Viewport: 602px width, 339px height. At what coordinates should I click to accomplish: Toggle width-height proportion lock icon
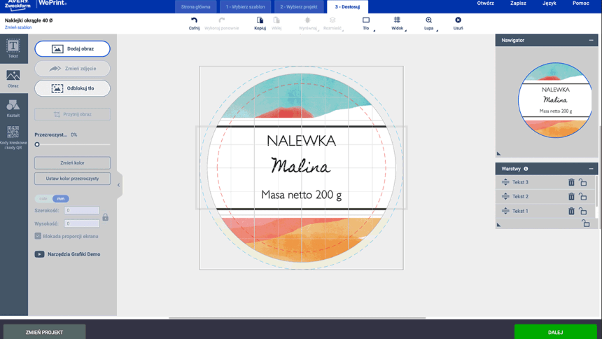click(x=105, y=217)
